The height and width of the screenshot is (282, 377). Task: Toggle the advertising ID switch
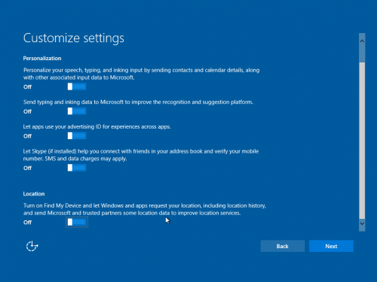tap(77, 136)
